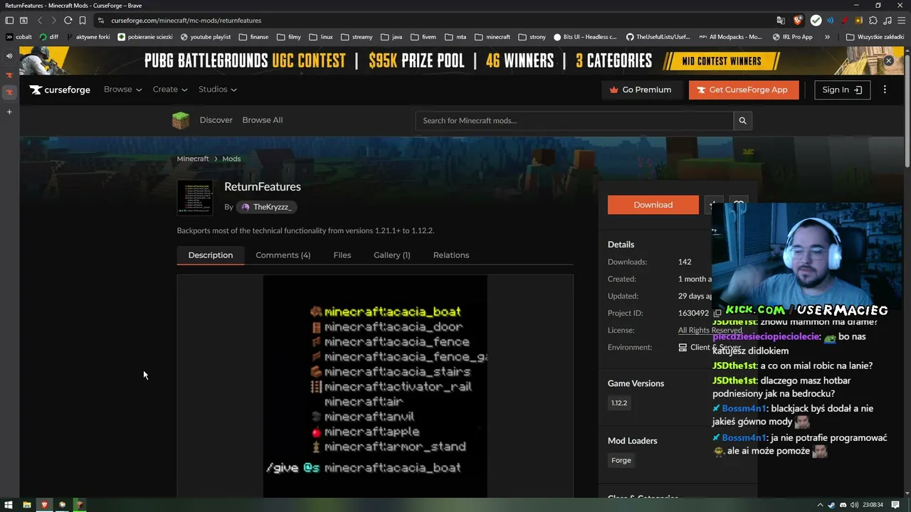Show more bookmarks overflow chevron
The width and height of the screenshot is (911, 512).
[x=827, y=37]
